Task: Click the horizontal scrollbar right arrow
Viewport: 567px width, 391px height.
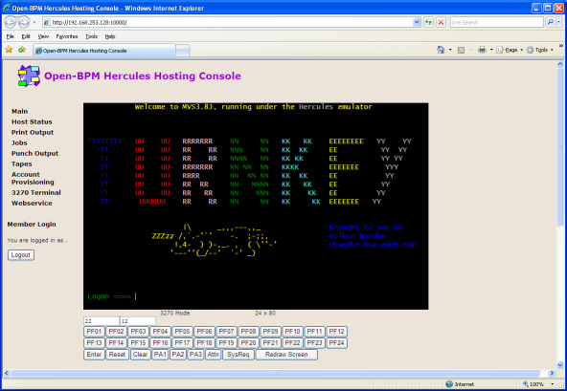Action: tap(552, 373)
